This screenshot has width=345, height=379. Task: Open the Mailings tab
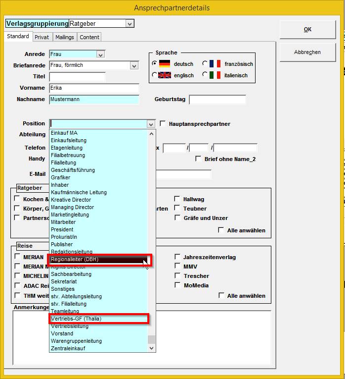(65, 37)
